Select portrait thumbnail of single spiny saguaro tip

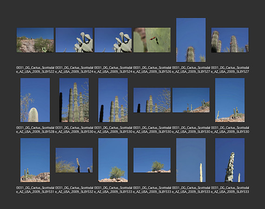[191, 40]
